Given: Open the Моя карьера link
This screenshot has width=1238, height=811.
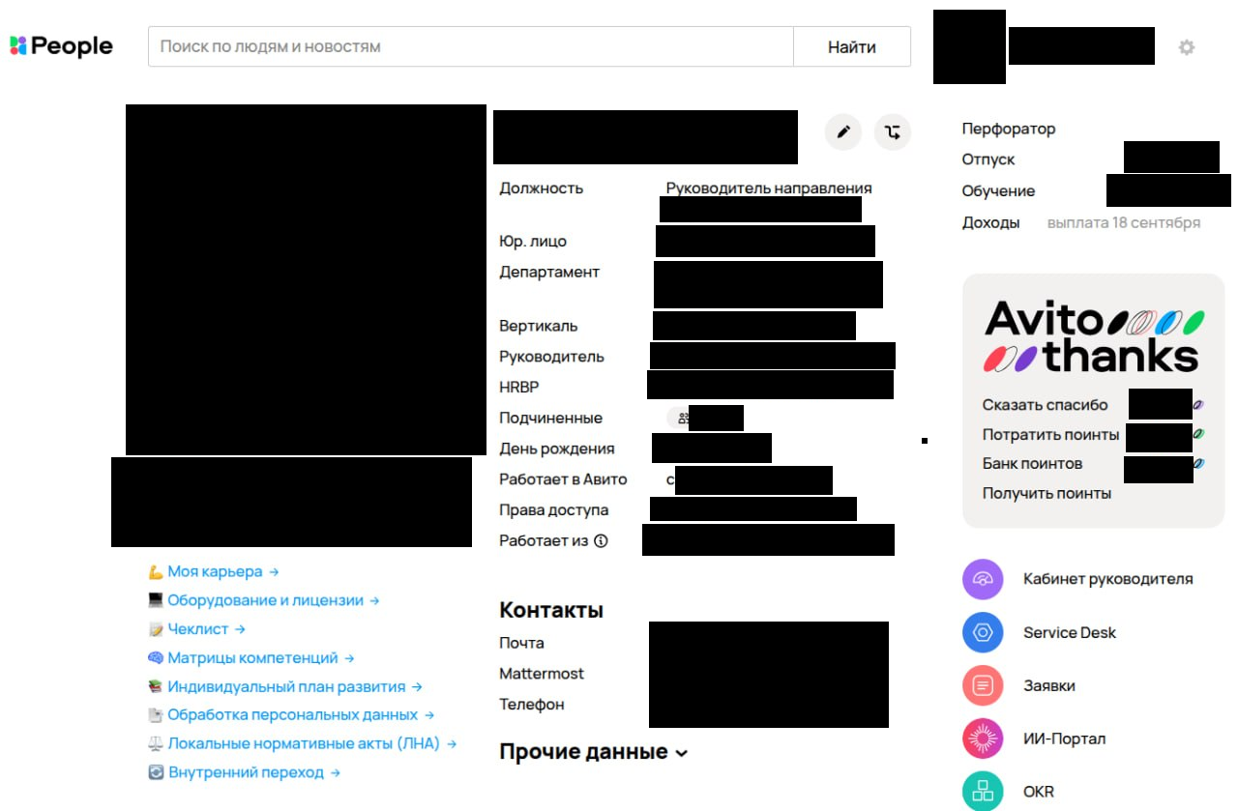Looking at the screenshot, I should click(214, 571).
